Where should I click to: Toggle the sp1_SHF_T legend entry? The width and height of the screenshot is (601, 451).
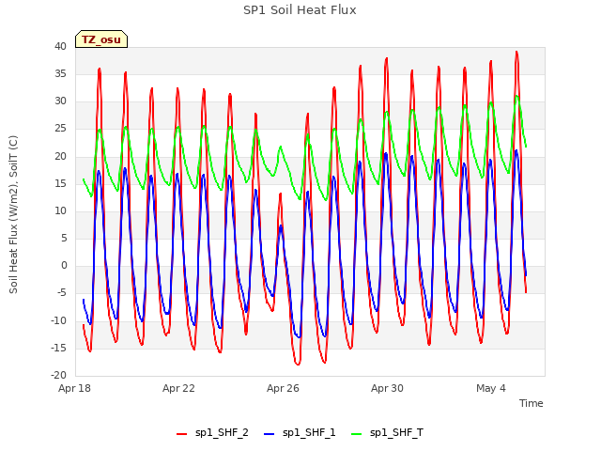coord(388,433)
